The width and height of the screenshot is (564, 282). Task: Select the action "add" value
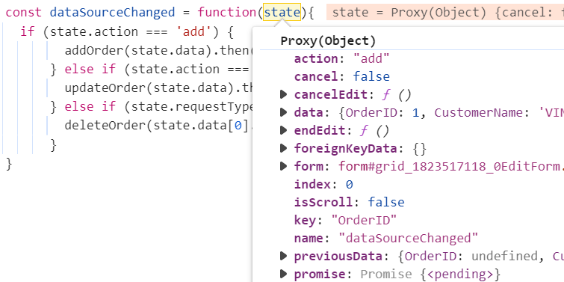(x=371, y=58)
